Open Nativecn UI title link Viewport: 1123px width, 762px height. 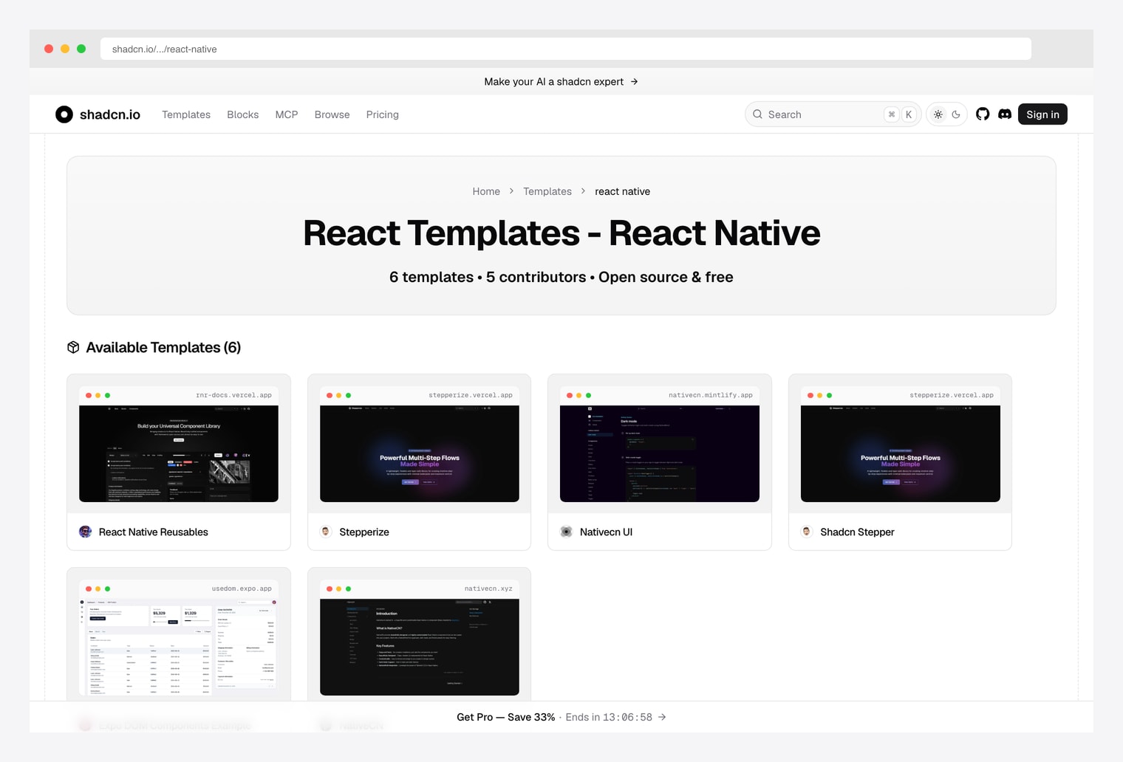coord(606,532)
